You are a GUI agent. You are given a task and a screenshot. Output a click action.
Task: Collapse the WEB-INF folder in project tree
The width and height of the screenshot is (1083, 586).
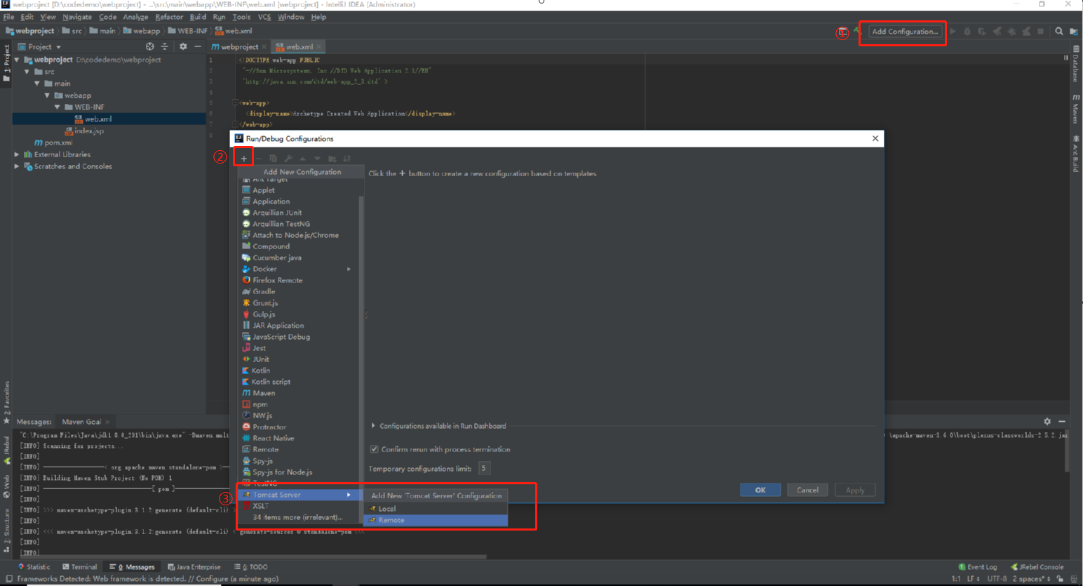pyautogui.click(x=58, y=107)
